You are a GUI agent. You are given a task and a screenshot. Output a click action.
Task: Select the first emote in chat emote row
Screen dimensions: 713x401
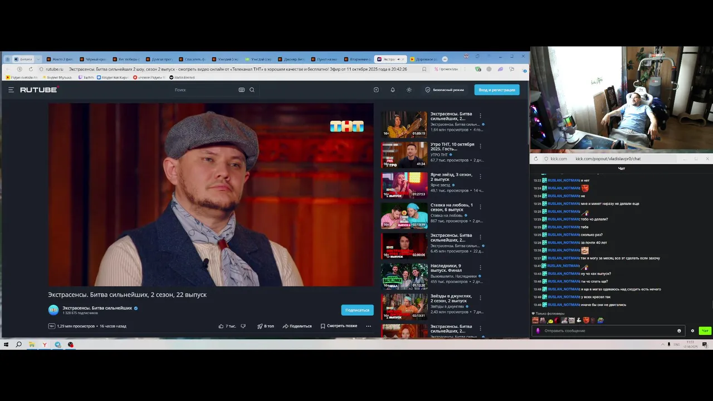535,320
